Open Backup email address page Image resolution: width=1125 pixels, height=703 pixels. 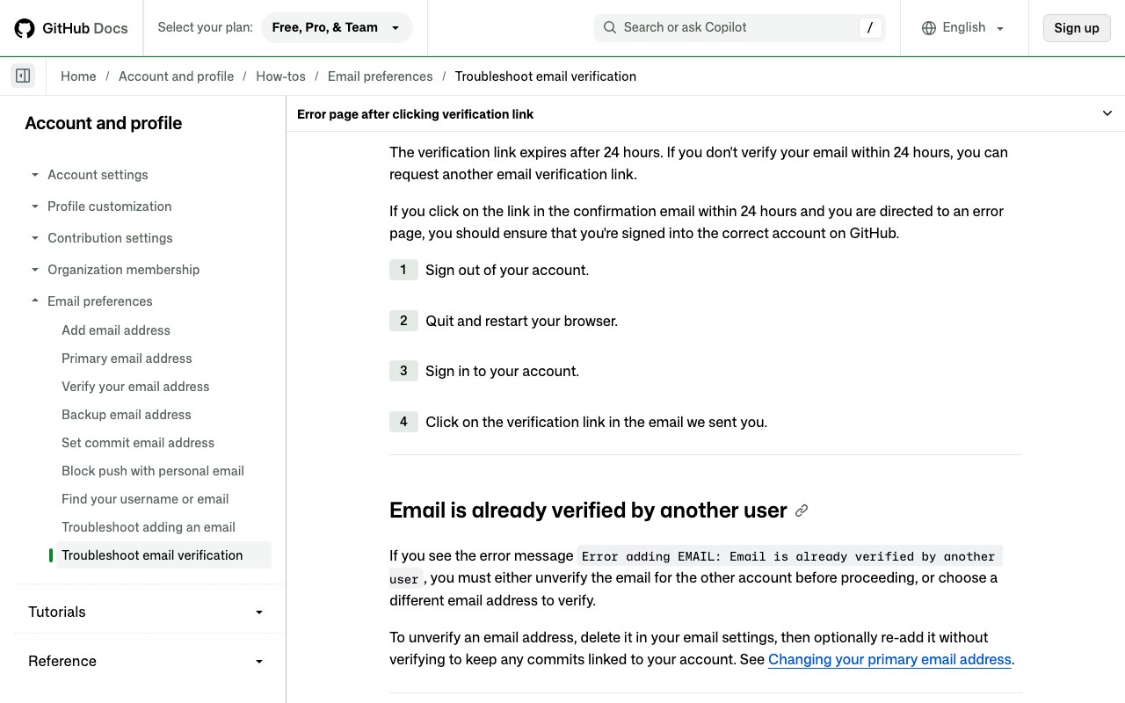click(127, 415)
